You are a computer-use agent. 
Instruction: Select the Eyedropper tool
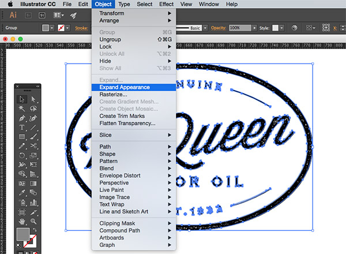[22, 193]
